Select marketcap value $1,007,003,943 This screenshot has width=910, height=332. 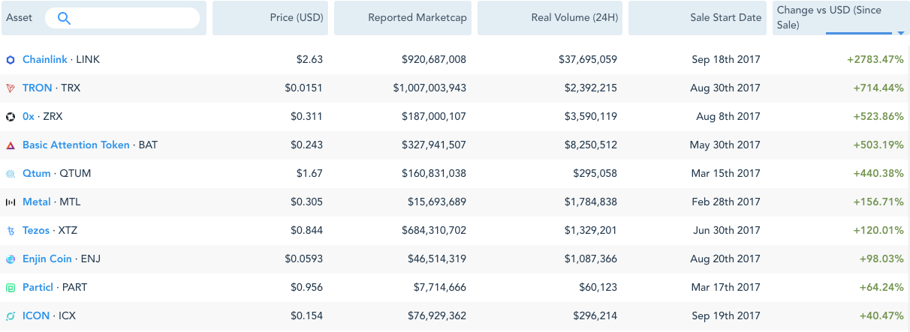[x=429, y=88]
